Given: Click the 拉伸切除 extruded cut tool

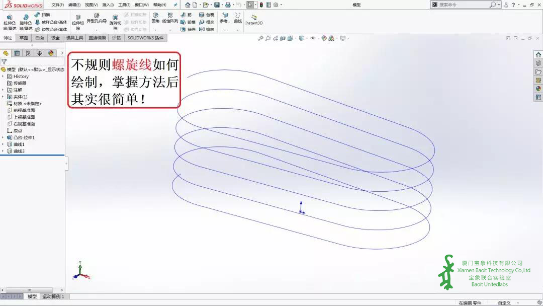Looking at the screenshot, I should [x=78, y=22].
